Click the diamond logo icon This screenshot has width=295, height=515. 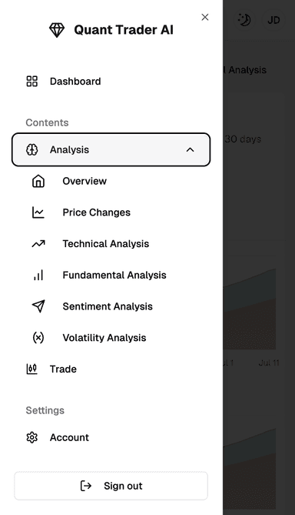tap(57, 30)
